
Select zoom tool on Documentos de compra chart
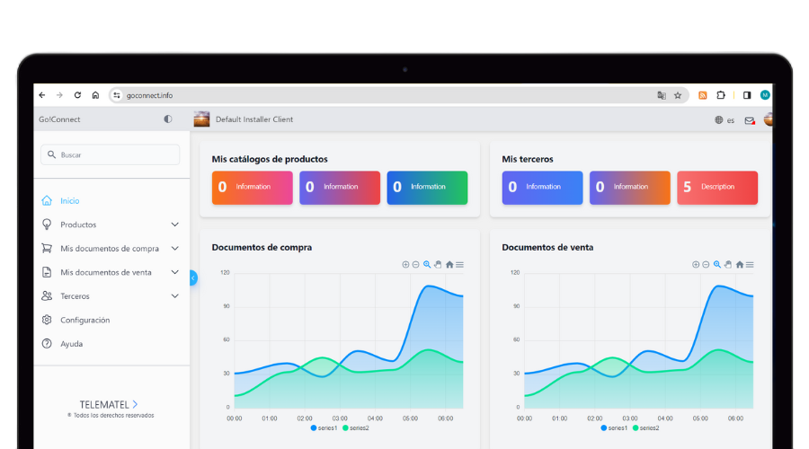click(427, 264)
